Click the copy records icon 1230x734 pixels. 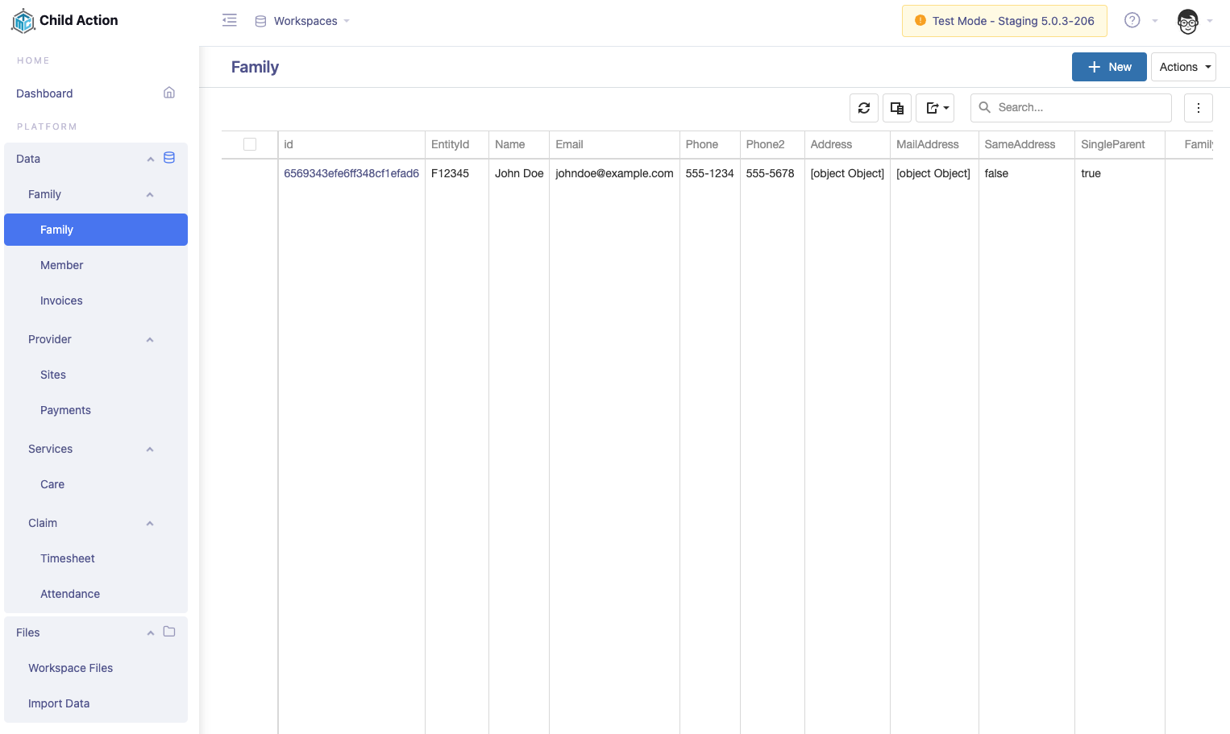(896, 107)
